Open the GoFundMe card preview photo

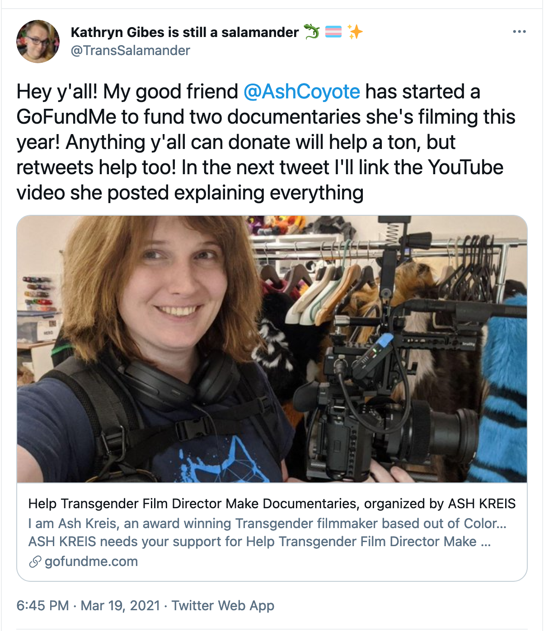(x=272, y=349)
